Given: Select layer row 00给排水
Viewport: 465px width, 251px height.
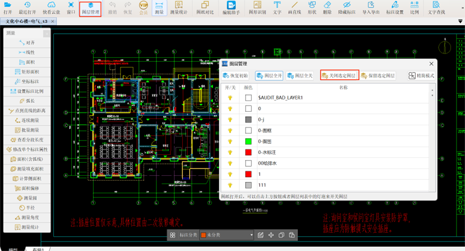Looking at the screenshot, I should coord(325,163).
